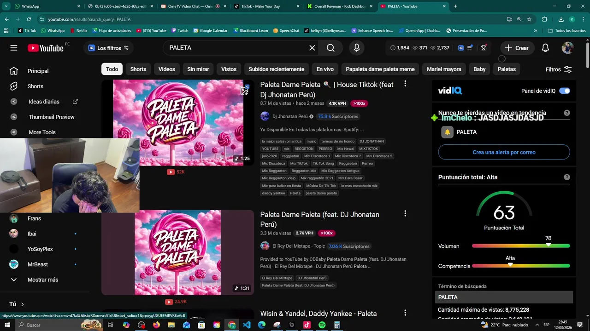Open Visual Studio Code from the taskbar
Screen dimensions: 590x331
coord(247,325)
